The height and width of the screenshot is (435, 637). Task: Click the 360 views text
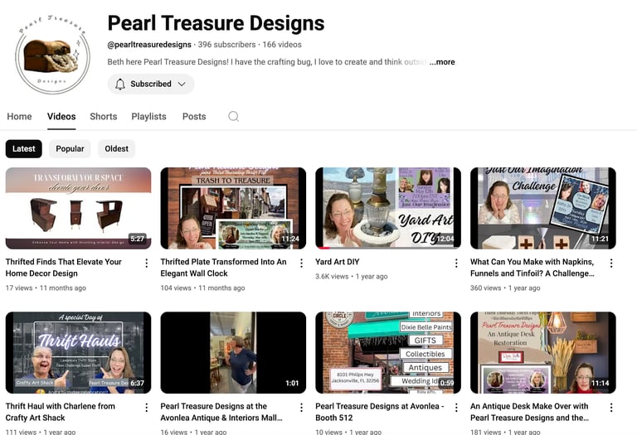485,288
